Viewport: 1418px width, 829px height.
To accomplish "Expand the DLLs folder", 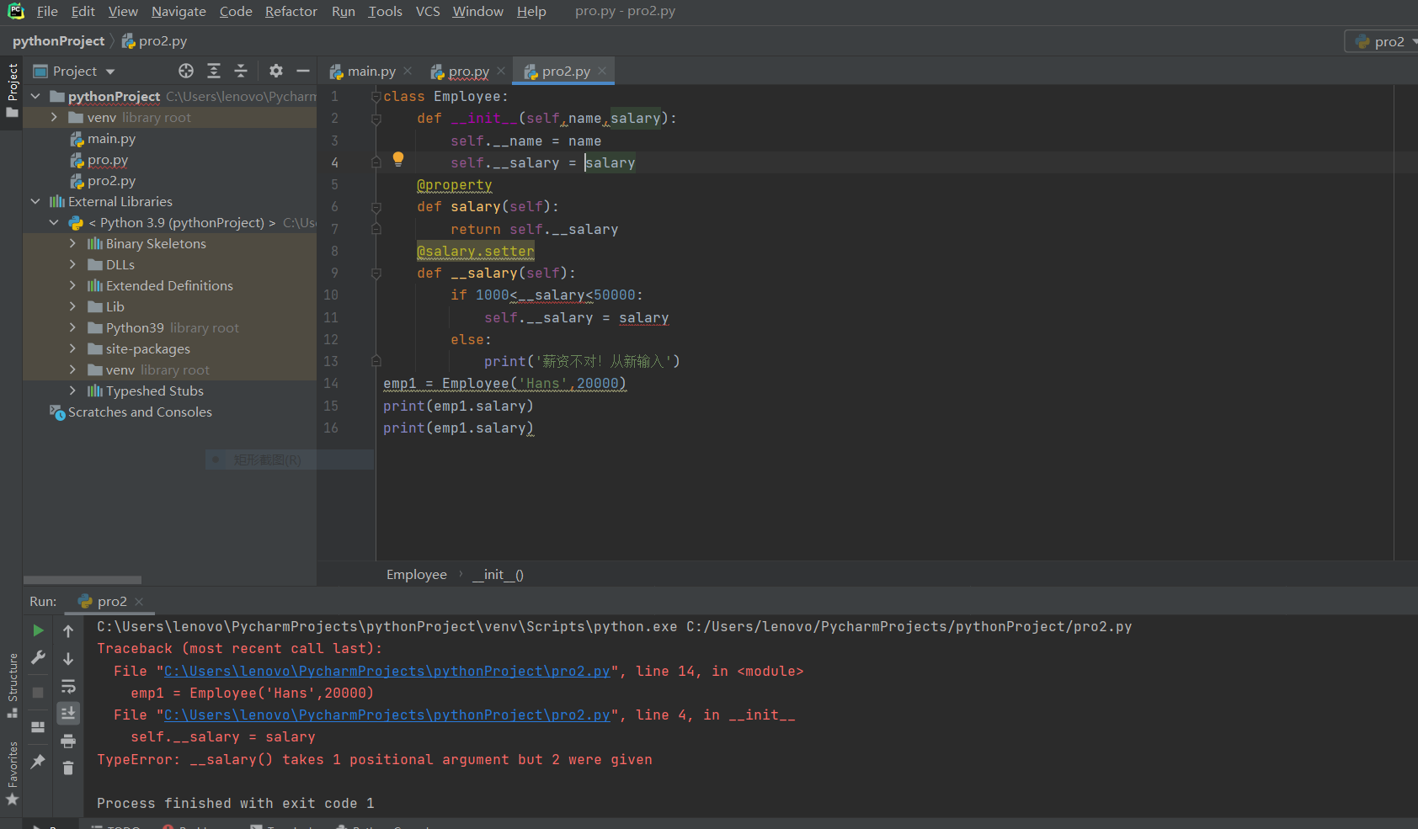I will click(72, 264).
